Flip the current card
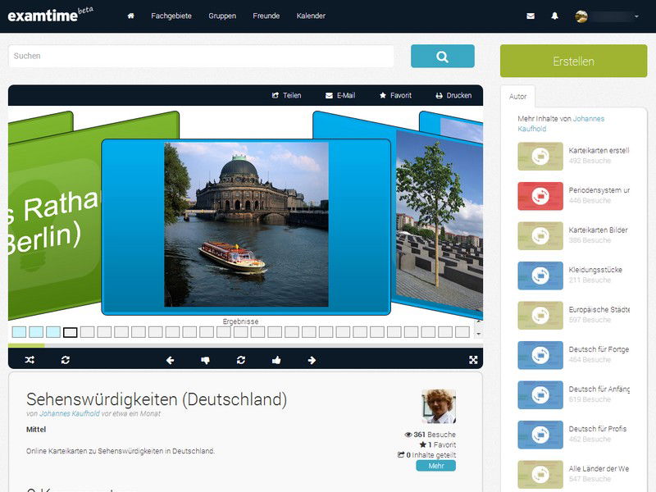656x492 pixels. (240, 360)
